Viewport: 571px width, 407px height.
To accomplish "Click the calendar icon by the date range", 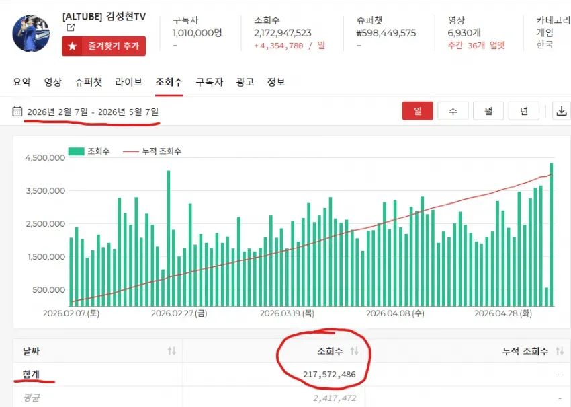I will click(x=17, y=111).
